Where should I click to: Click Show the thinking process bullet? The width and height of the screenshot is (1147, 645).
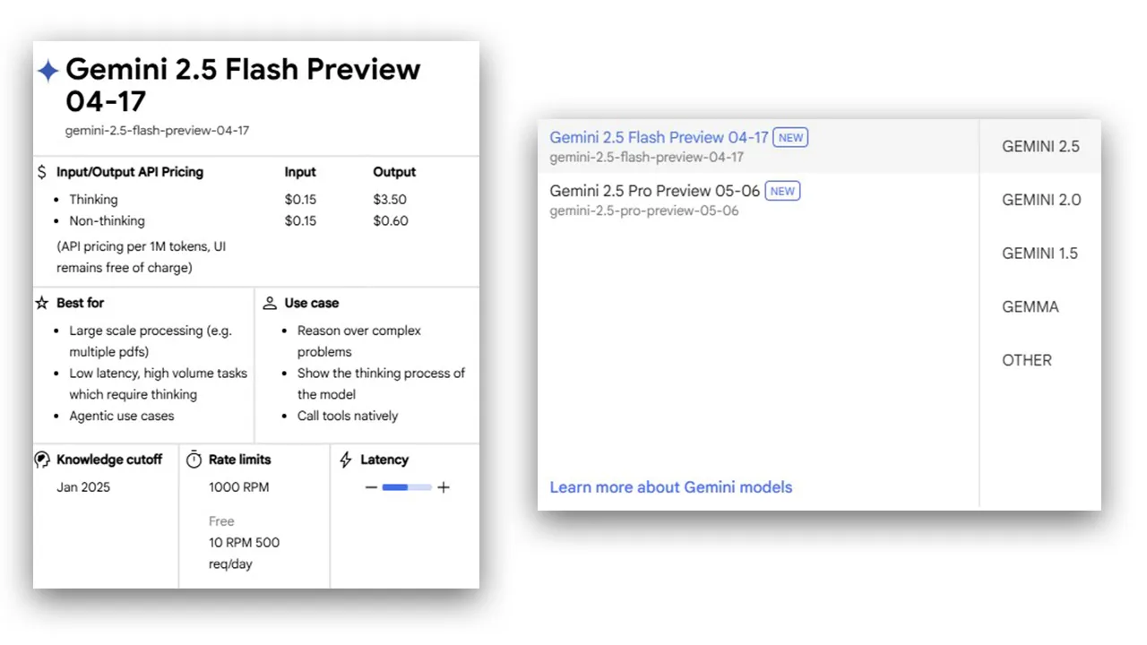coord(382,384)
